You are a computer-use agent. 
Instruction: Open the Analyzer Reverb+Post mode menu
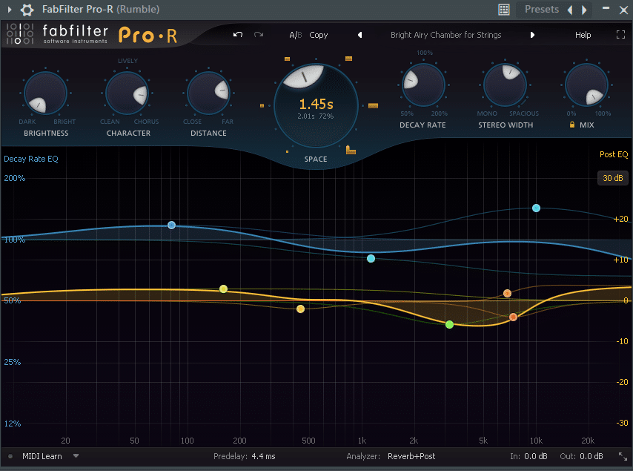coord(411,456)
